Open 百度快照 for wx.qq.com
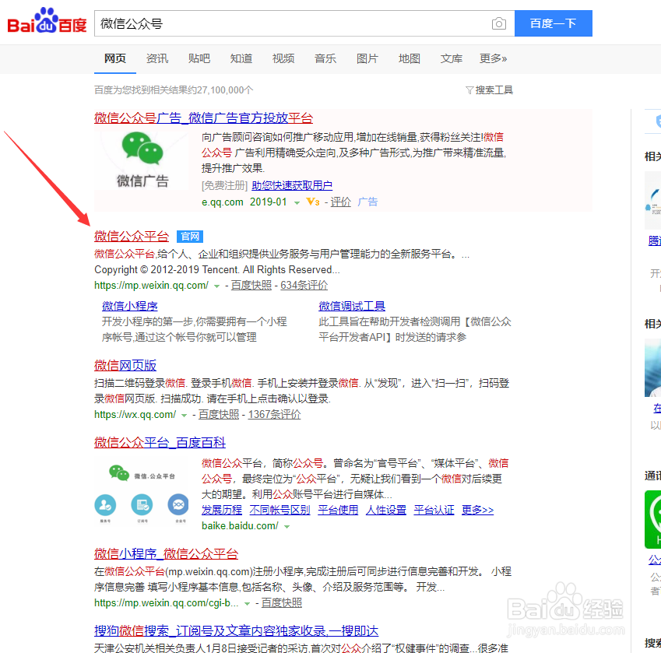Screen dimensions: 661x653 219,415
